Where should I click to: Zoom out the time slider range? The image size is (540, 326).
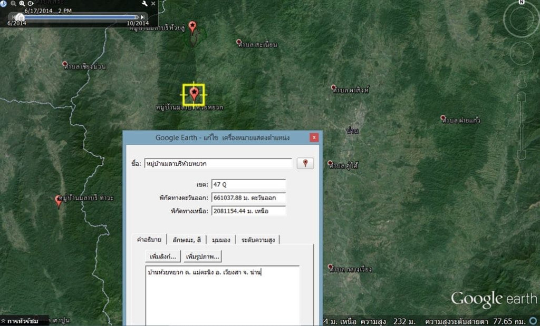tap(13, 4)
